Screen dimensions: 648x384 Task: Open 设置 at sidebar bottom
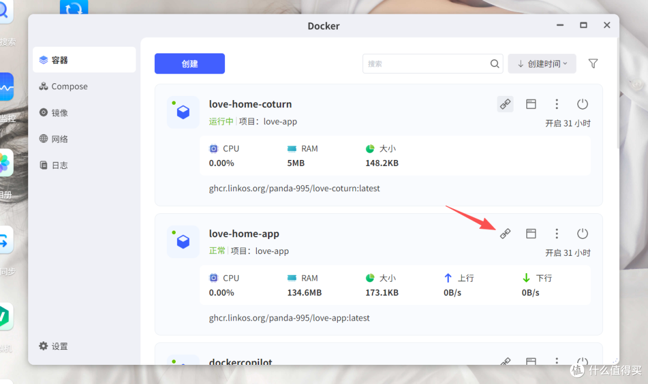pyautogui.click(x=54, y=346)
